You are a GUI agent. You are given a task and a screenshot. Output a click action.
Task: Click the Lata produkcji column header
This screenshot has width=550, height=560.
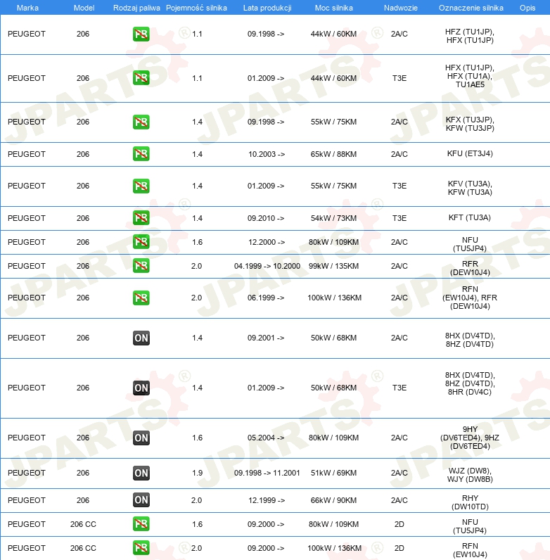click(x=267, y=8)
